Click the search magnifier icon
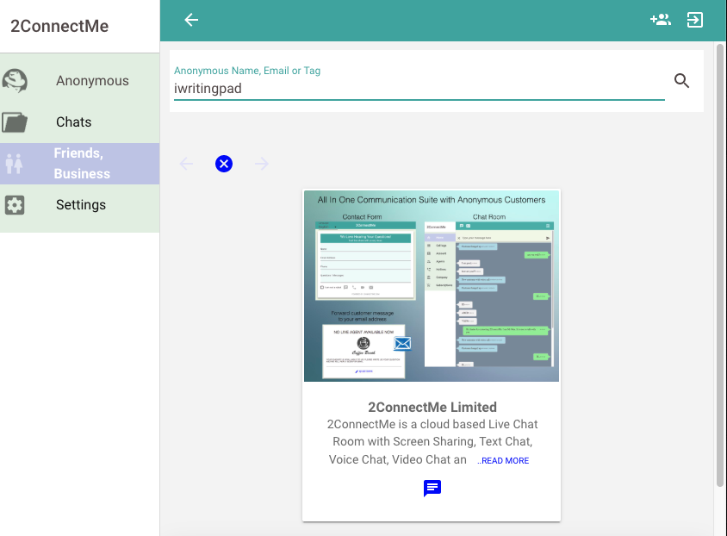 tap(681, 81)
